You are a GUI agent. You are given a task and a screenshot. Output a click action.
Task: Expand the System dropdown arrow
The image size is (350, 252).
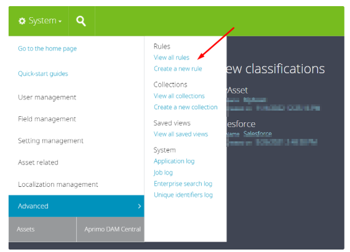point(60,22)
